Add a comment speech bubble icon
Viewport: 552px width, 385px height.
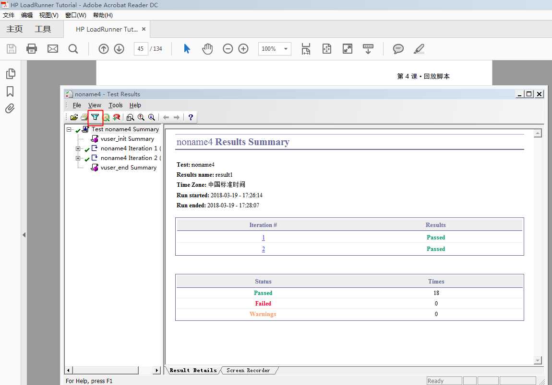[398, 48]
